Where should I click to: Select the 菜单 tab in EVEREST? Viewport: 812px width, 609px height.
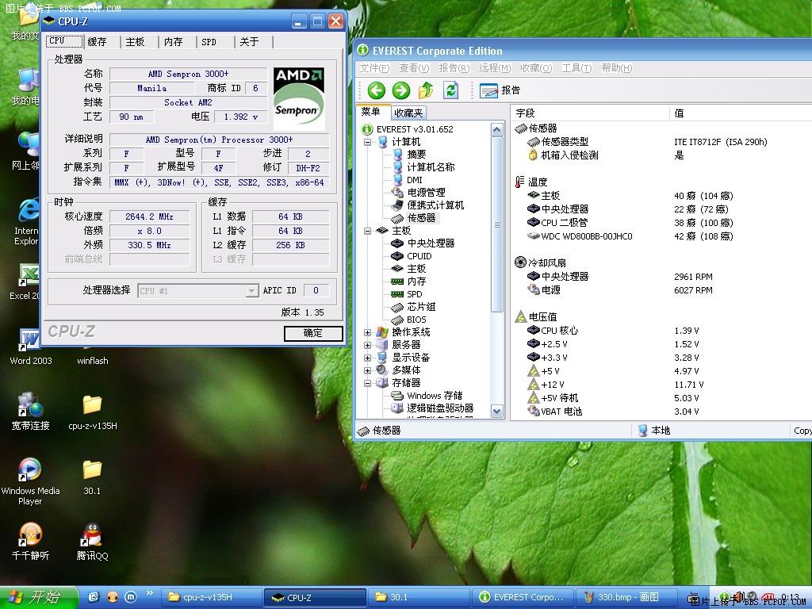(x=371, y=112)
